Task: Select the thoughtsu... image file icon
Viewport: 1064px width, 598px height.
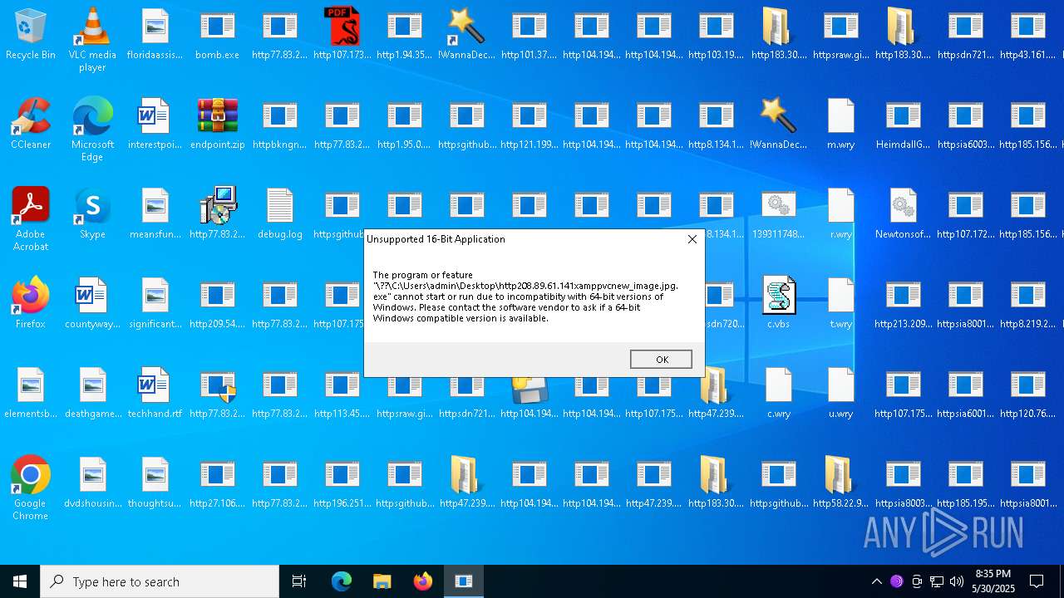Action: click(155, 483)
